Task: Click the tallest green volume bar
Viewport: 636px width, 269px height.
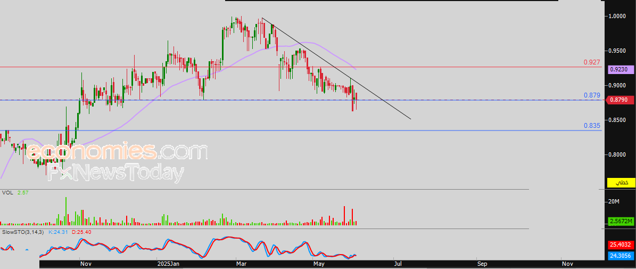Action: click(x=66, y=211)
